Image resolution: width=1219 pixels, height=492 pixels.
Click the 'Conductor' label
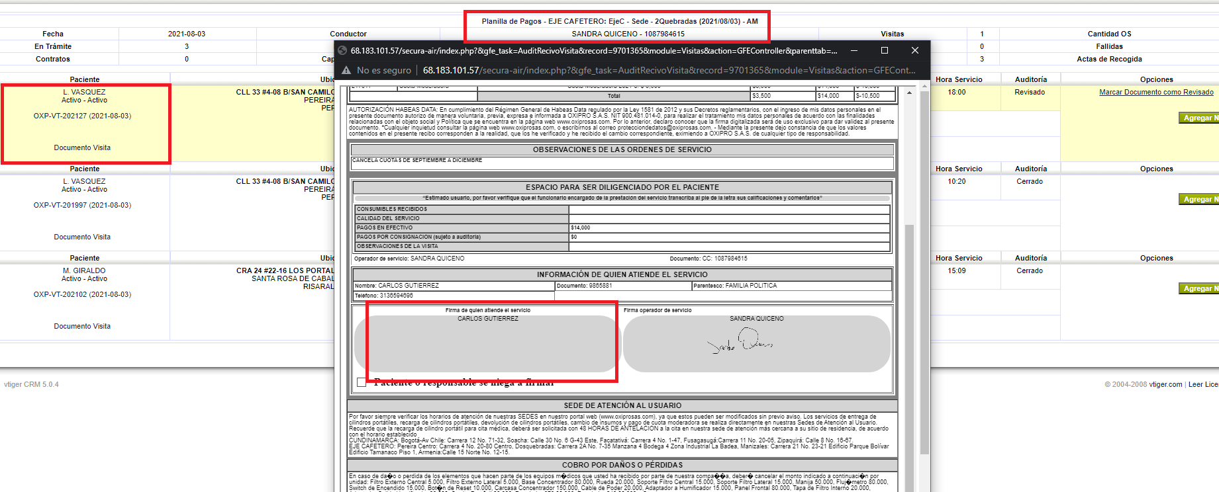coord(348,34)
